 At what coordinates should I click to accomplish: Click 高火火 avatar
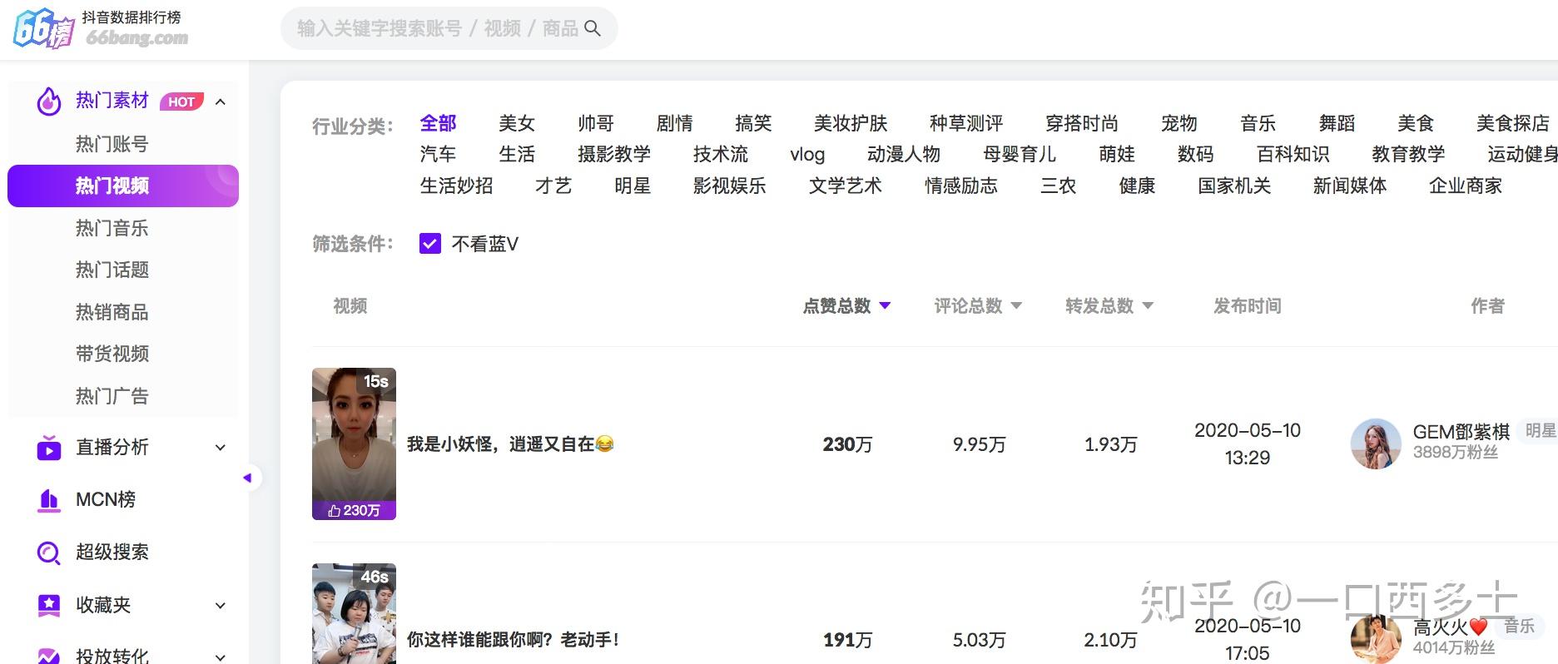click(x=1376, y=640)
